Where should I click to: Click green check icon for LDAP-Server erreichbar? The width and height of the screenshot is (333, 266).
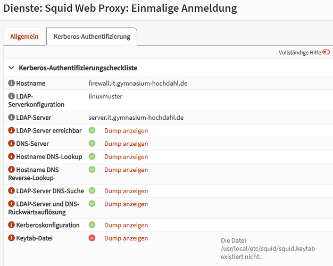(x=92, y=130)
